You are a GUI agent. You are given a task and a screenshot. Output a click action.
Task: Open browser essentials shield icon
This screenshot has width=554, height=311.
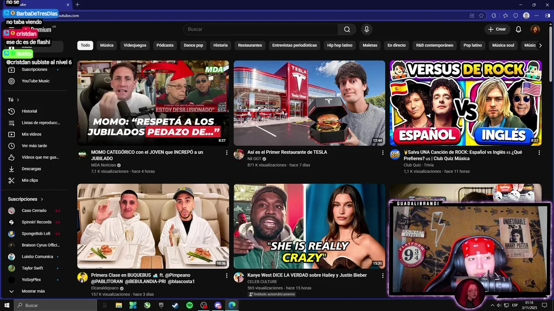pos(515,16)
